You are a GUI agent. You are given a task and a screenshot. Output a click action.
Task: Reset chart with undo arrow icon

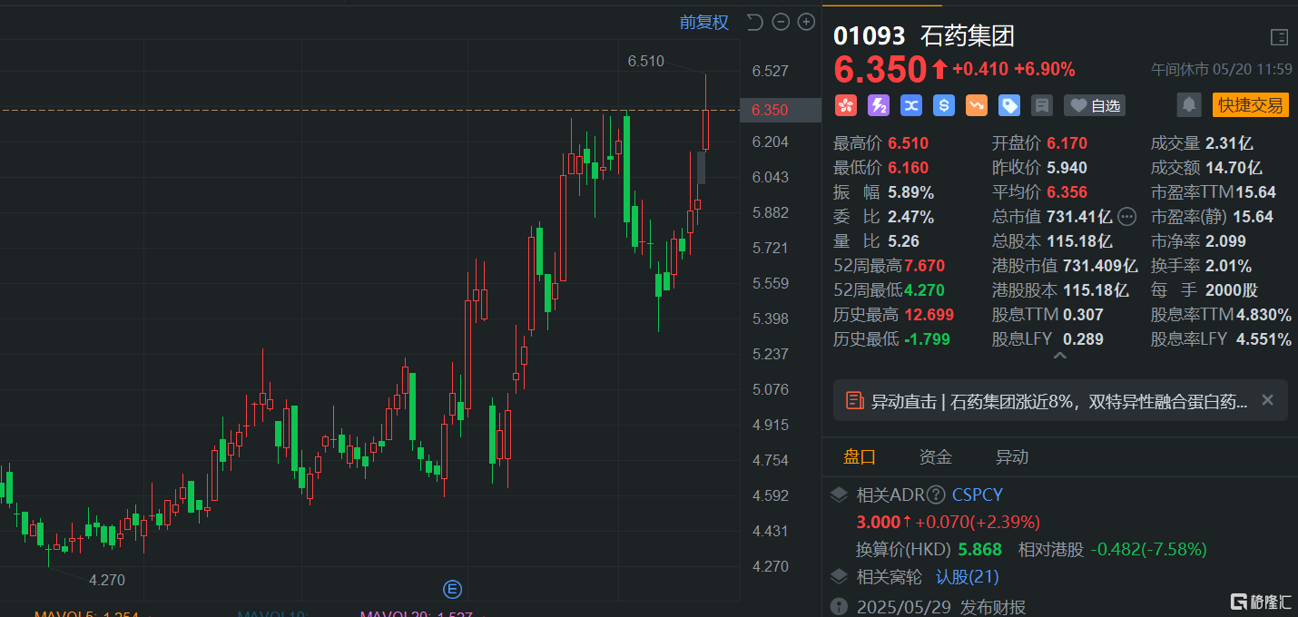(x=754, y=22)
